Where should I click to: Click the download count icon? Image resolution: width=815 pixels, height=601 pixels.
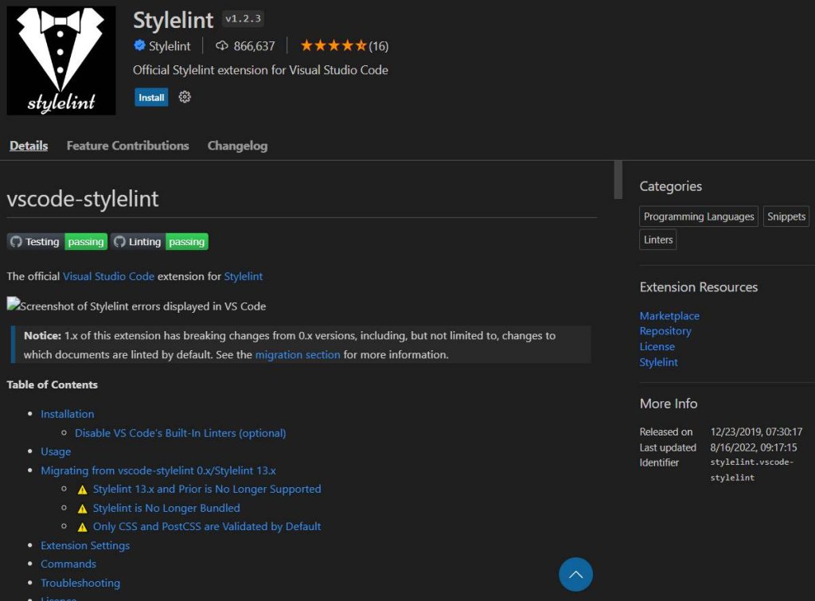(x=220, y=45)
